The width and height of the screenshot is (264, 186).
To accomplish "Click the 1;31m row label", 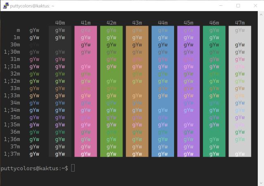I will click(x=12, y=66).
